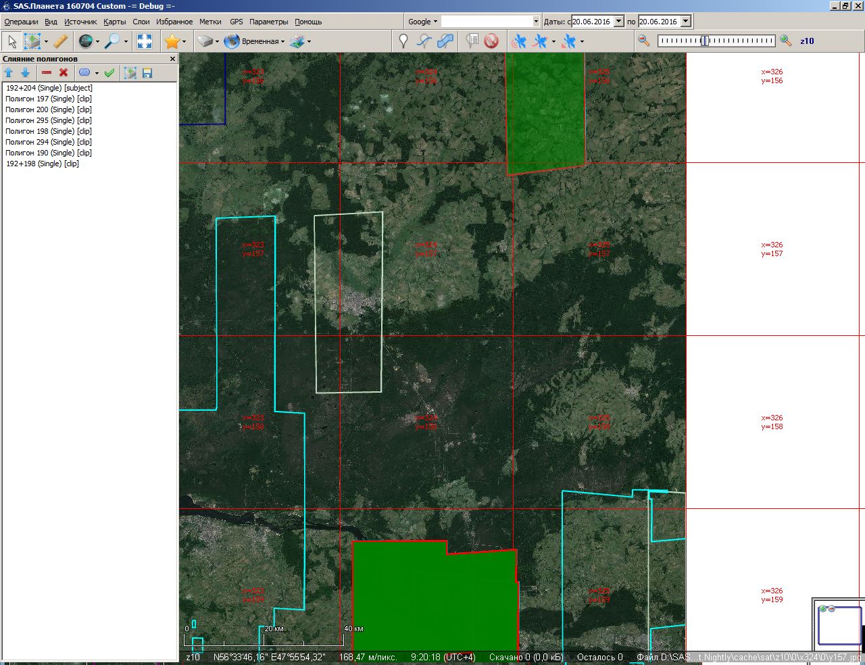Select 192+204 (Single) [subject] entry
865x665 pixels.
49,88
